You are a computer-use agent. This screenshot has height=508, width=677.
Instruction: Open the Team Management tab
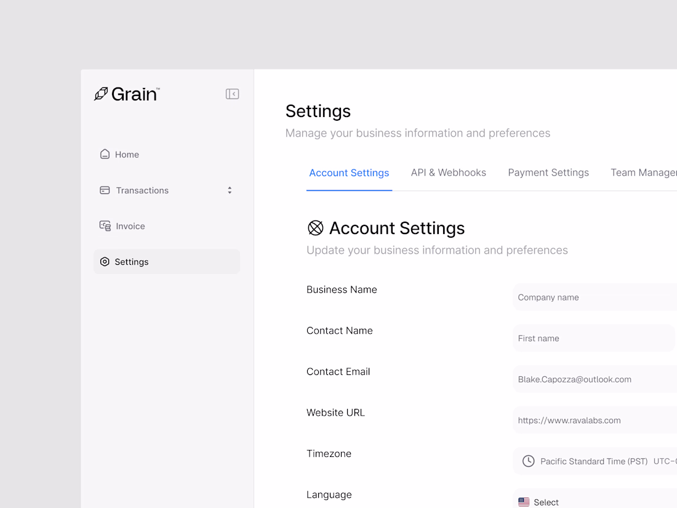[643, 172]
